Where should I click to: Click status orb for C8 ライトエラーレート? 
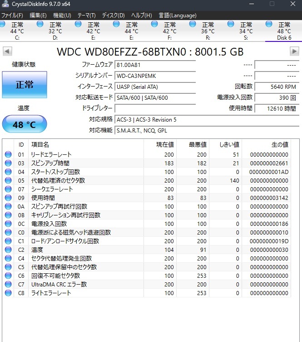click(8, 293)
